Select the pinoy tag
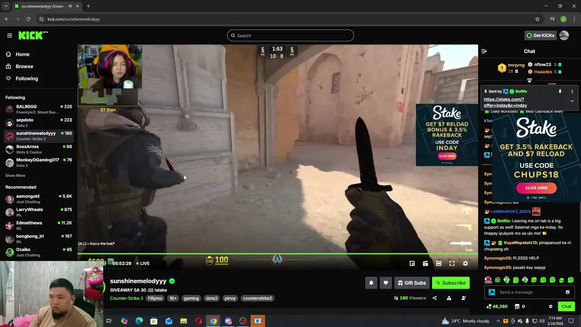 (x=230, y=298)
